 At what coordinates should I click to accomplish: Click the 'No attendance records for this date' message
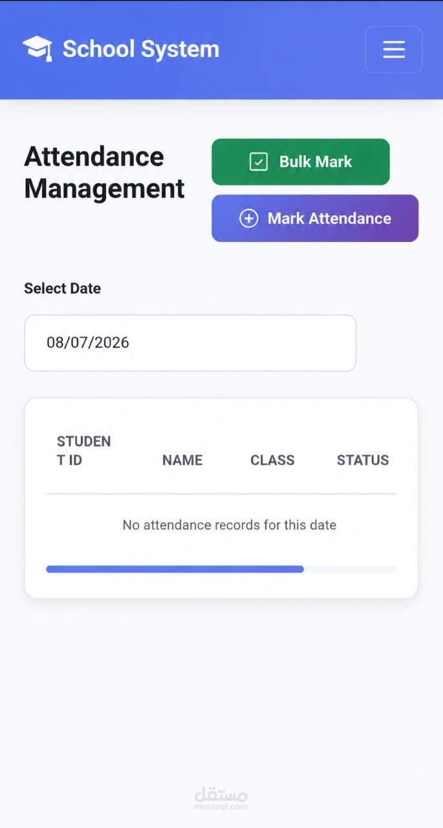(x=230, y=525)
